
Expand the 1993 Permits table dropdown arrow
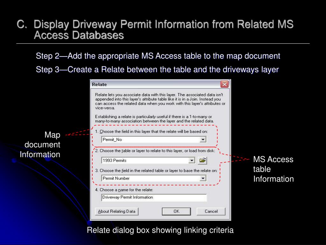coord(192,160)
